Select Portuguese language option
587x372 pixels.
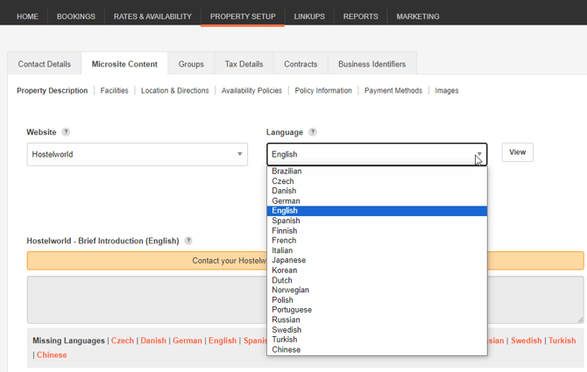tap(292, 310)
